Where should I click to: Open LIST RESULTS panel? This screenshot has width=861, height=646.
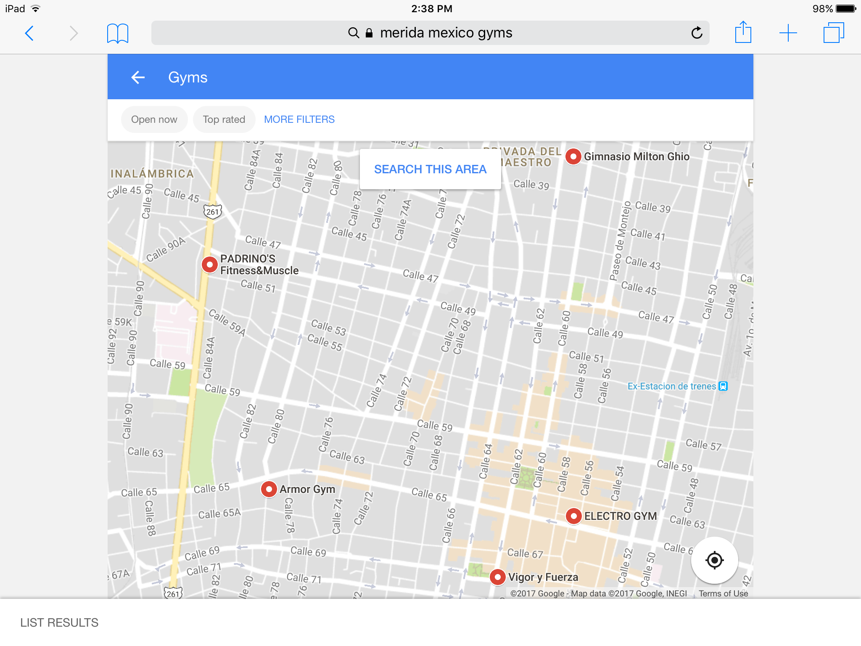(59, 622)
